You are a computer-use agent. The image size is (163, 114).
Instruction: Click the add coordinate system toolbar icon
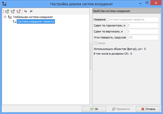7,11
